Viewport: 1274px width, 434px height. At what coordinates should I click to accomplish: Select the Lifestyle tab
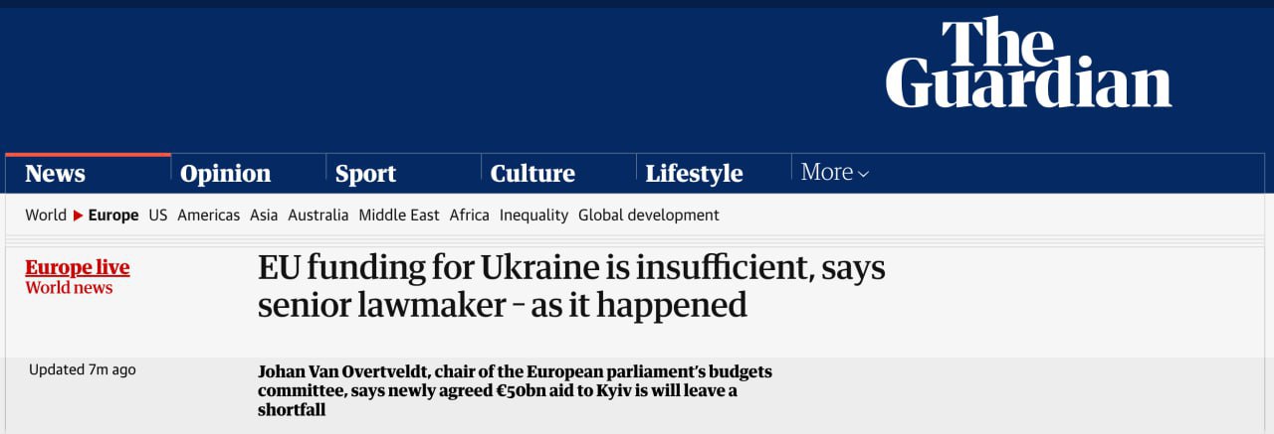point(694,174)
